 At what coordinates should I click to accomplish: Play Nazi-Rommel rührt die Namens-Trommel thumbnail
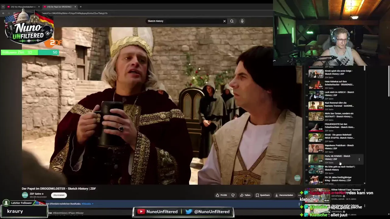pyautogui.click(x=316, y=106)
